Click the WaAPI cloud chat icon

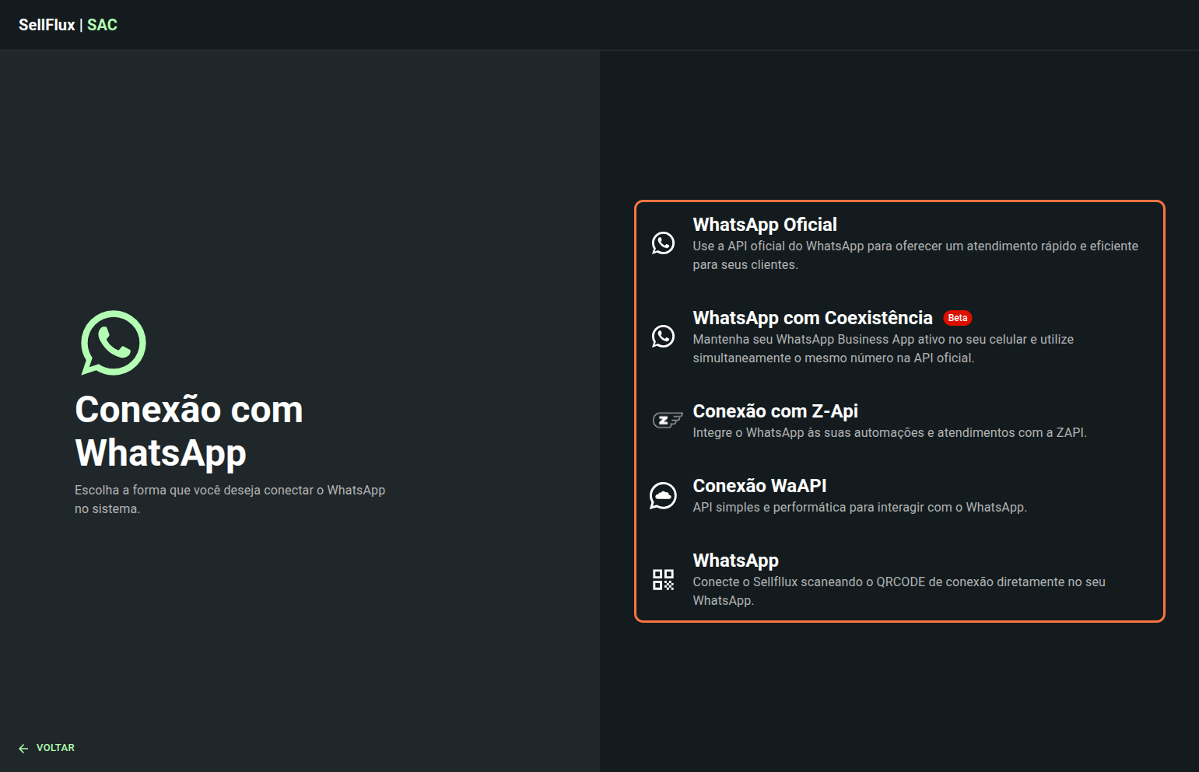(x=663, y=495)
